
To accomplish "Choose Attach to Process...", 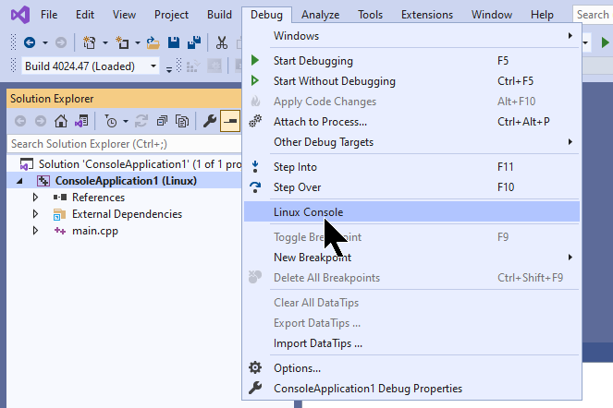I will point(411,122).
